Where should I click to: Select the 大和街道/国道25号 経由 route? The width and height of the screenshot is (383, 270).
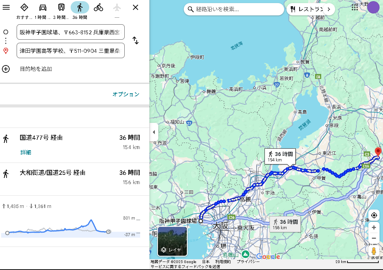[x=75, y=179]
